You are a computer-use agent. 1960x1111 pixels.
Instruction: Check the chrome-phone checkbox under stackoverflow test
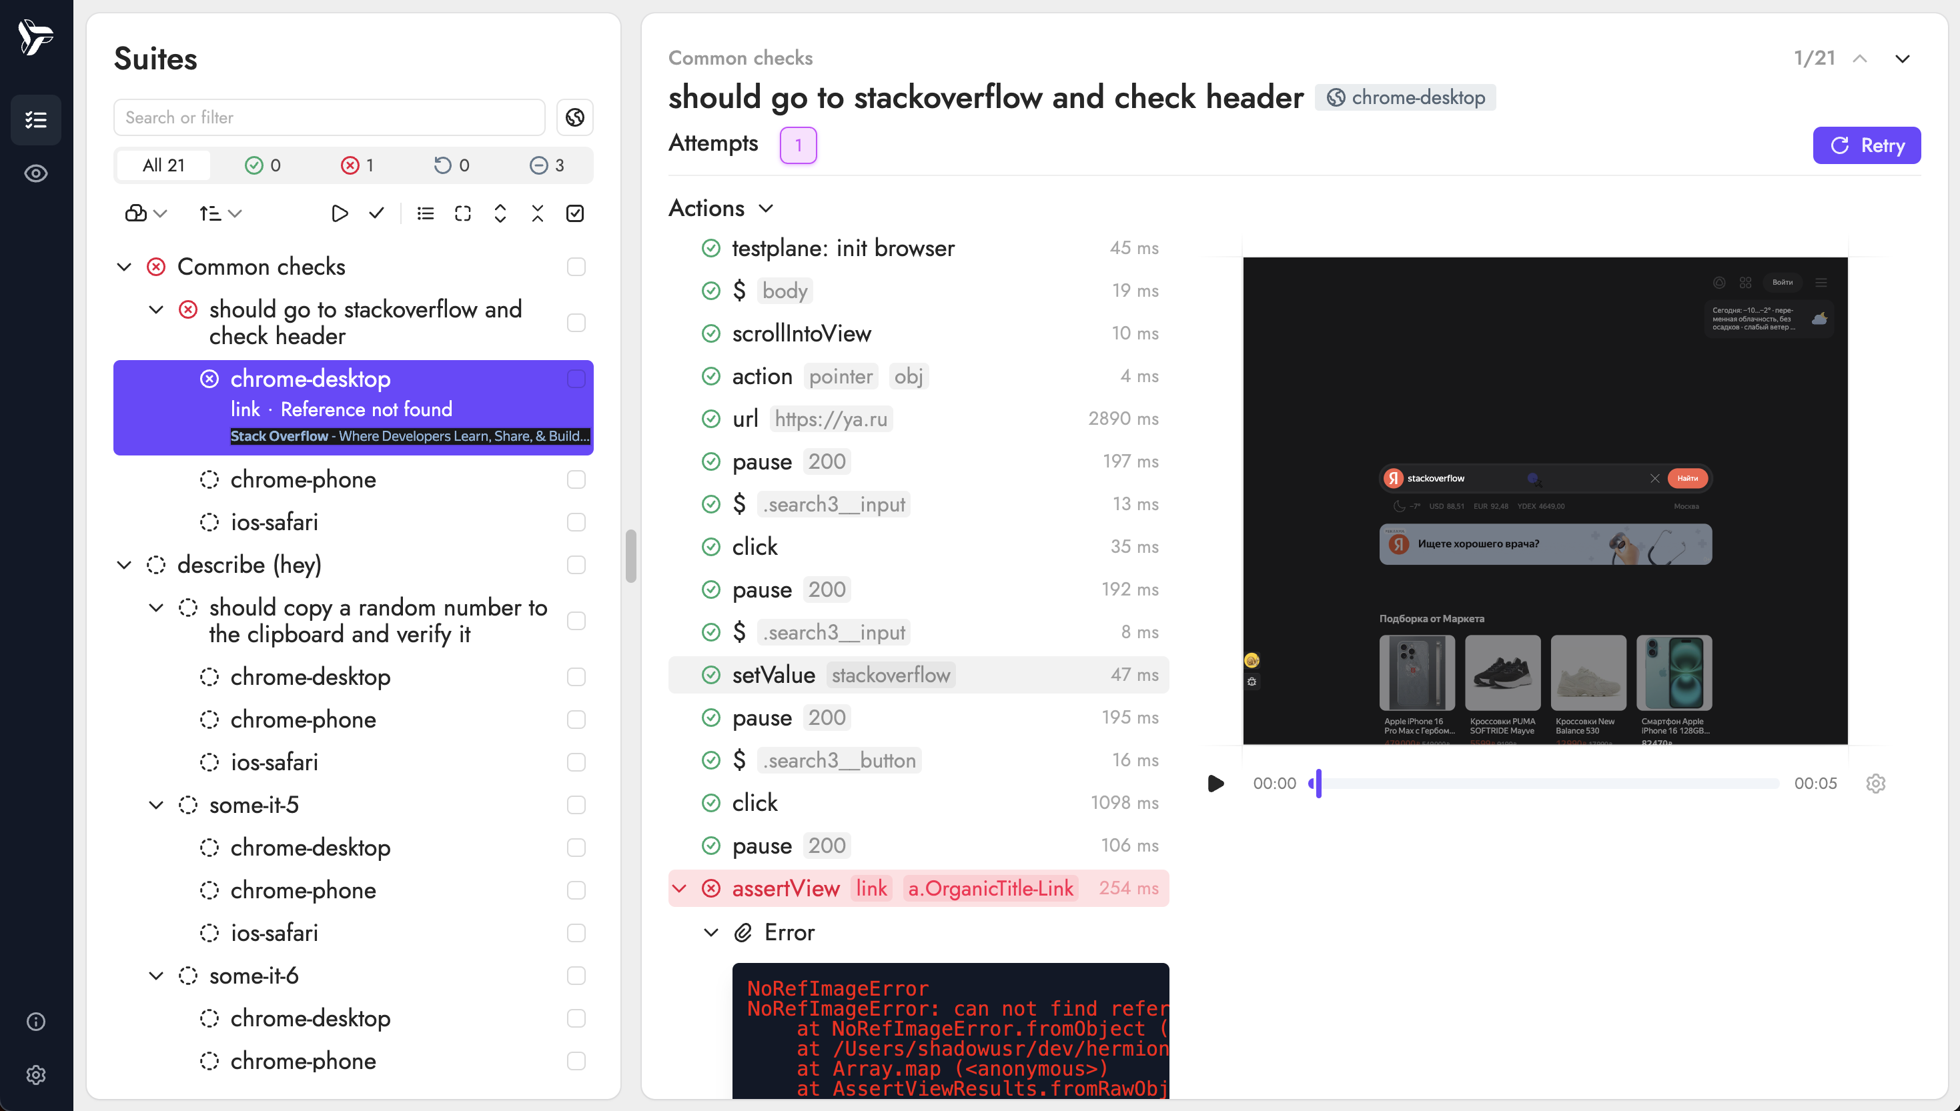[x=576, y=480]
